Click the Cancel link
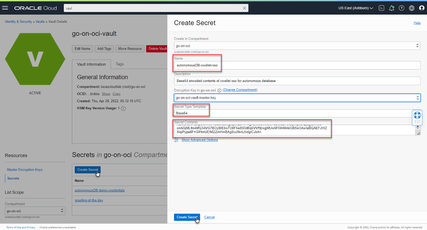Screen dimensions: 427x230 [x=210, y=217]
